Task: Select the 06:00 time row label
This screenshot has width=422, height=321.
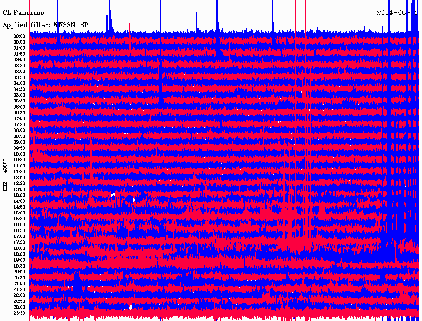Action: [19, 107]
